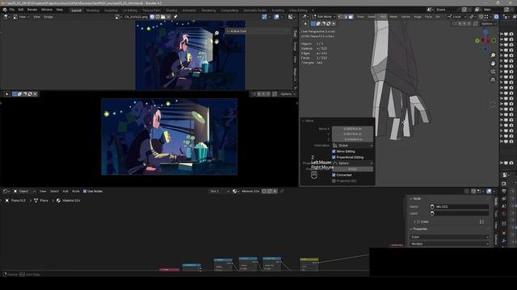The width and height of the screenshot is (517, 290).
Task: Open the Color data type dropdown
Action: (x=449, y=237)
